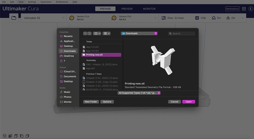Open Recents in sidebar

68,36
